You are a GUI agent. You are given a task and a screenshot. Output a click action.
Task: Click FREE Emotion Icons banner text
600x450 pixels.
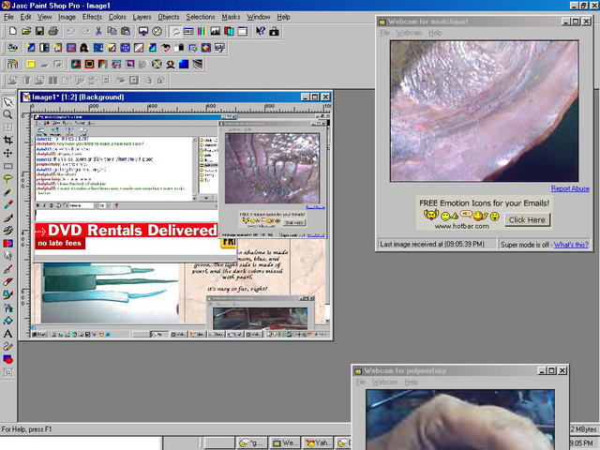484,203
